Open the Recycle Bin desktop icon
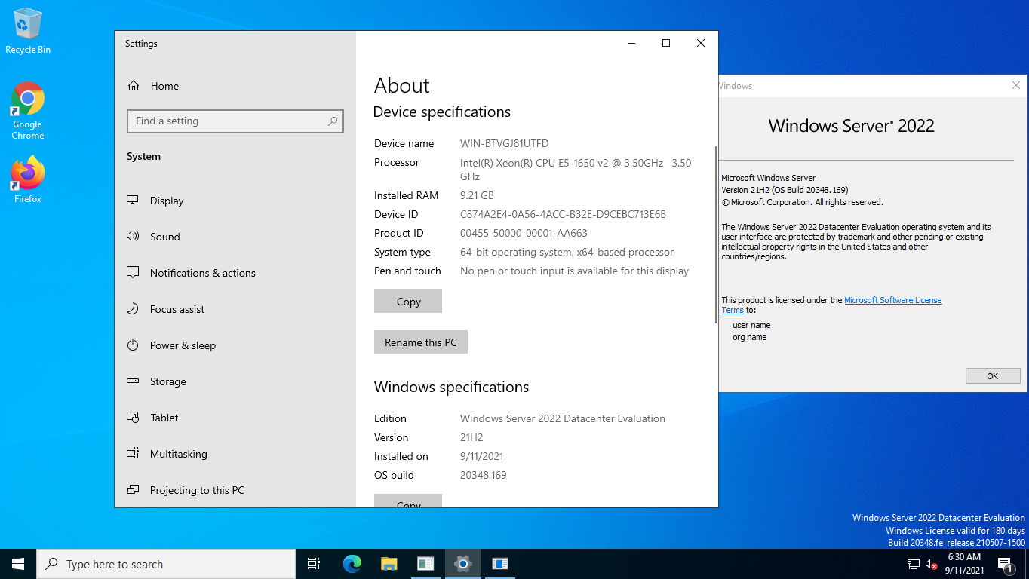Image resolution: width=1029 pixels, height=579 pixels. pos(27,31)
